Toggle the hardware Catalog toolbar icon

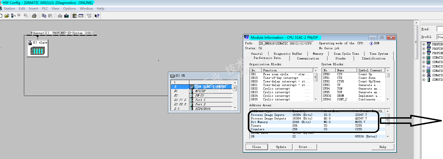tap(75, 16)
